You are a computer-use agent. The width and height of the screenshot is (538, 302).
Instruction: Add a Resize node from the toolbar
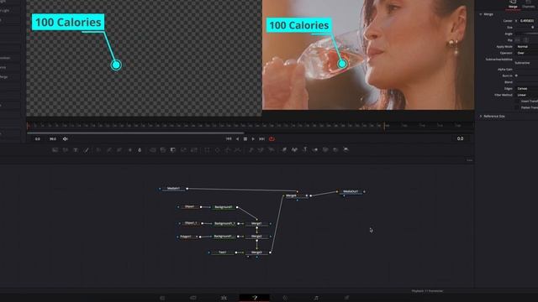point(183,150)
